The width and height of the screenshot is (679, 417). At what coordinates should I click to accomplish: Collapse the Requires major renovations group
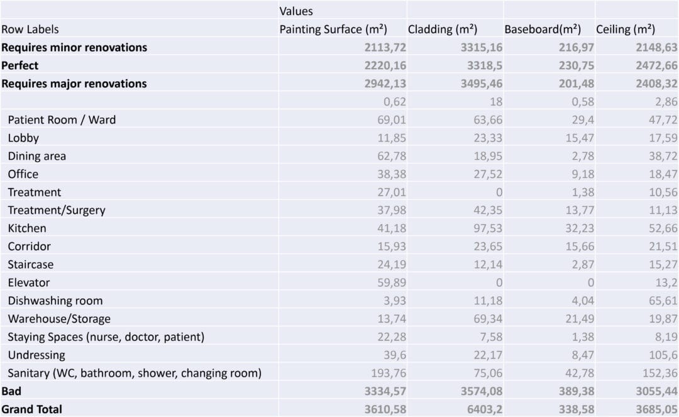[74, 84]
